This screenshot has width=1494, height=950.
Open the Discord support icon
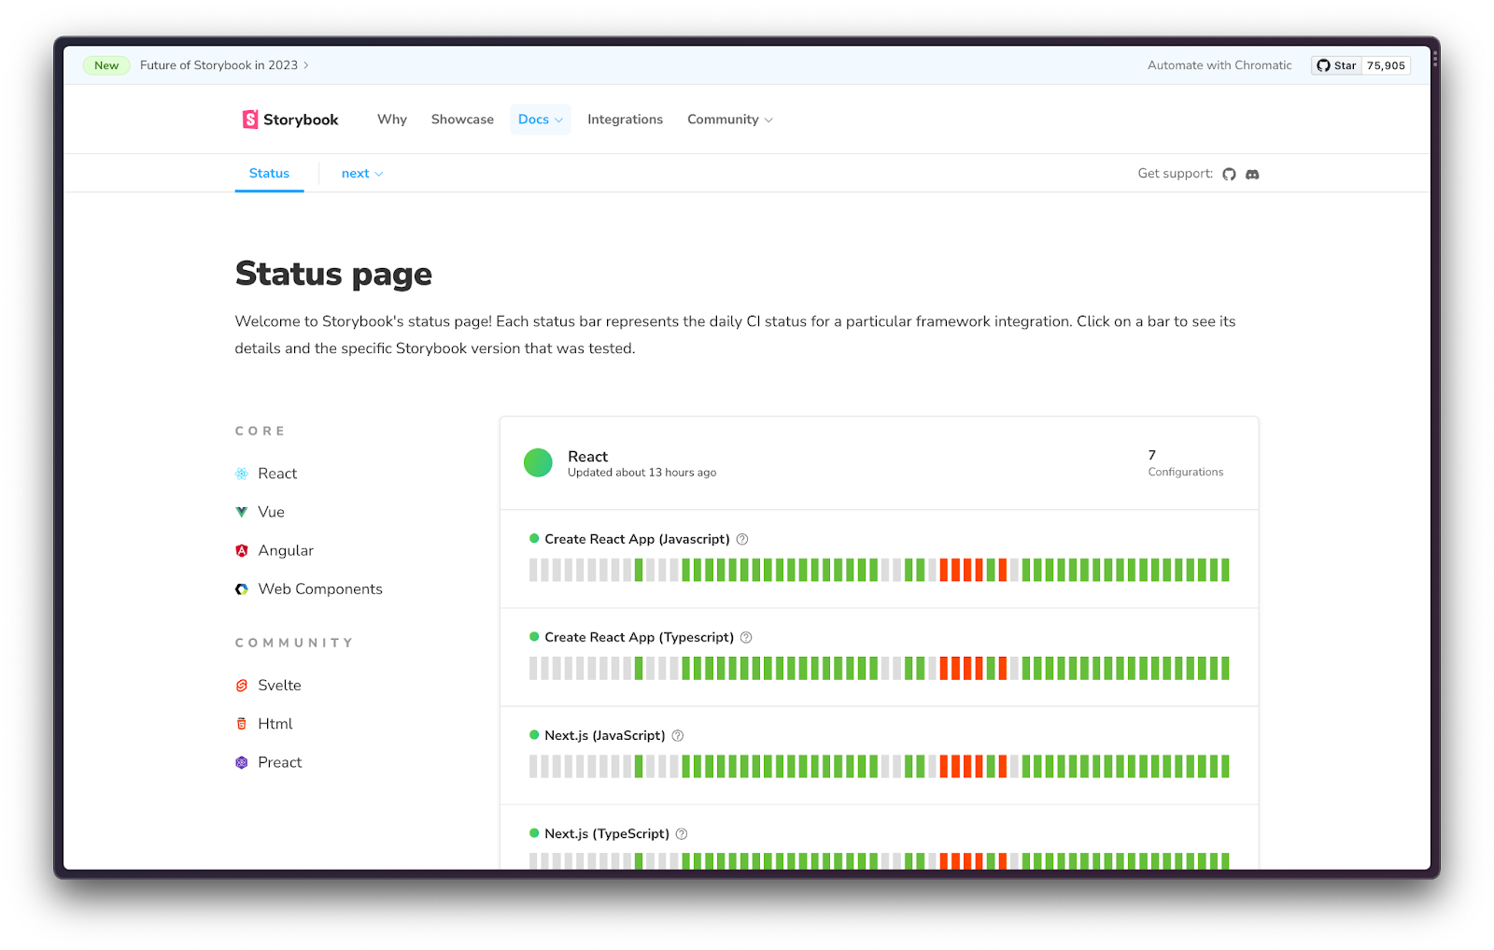pyautogui.click(x=1252, y=174)
